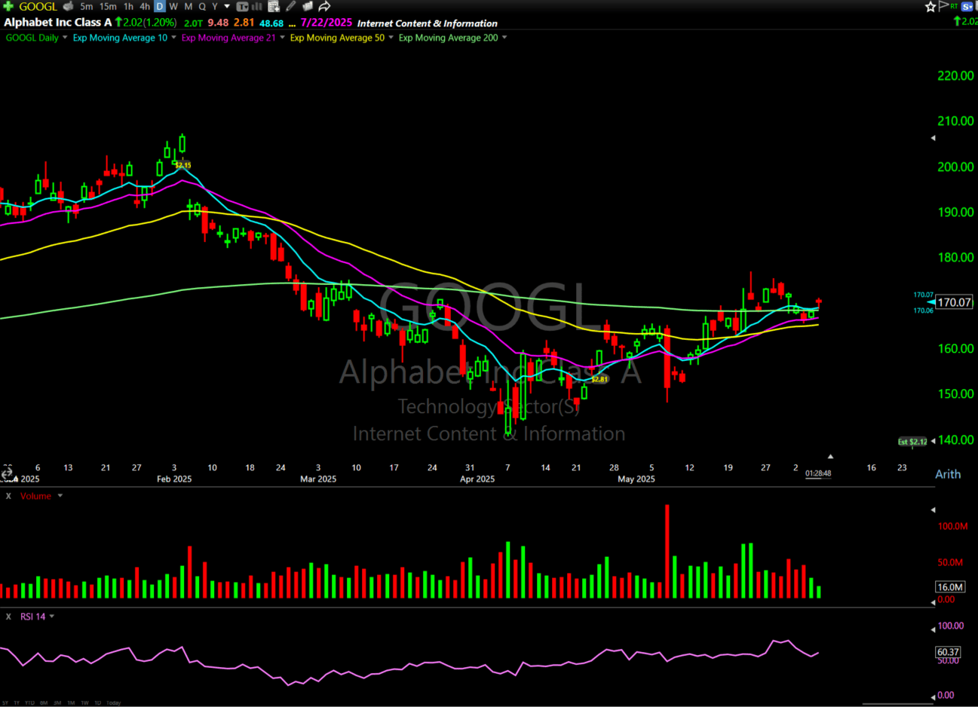The image size is (978, 707).
Task: Select the 4h timeframe
Action: (x=145, y=7)
